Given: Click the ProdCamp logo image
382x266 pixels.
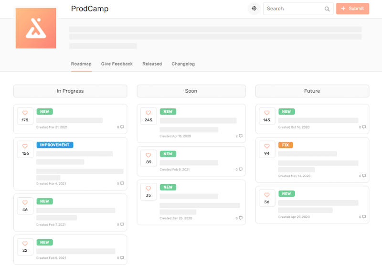Looking at the screenshot, I should tap(36, 28).
